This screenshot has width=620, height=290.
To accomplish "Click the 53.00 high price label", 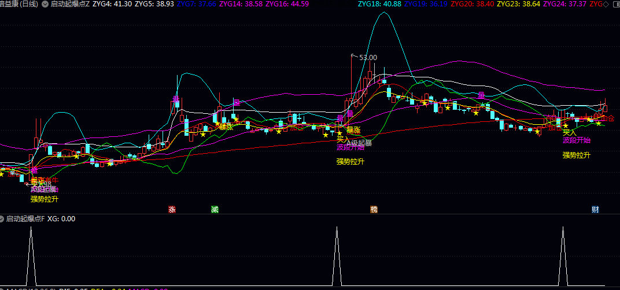I will [368, 57].
